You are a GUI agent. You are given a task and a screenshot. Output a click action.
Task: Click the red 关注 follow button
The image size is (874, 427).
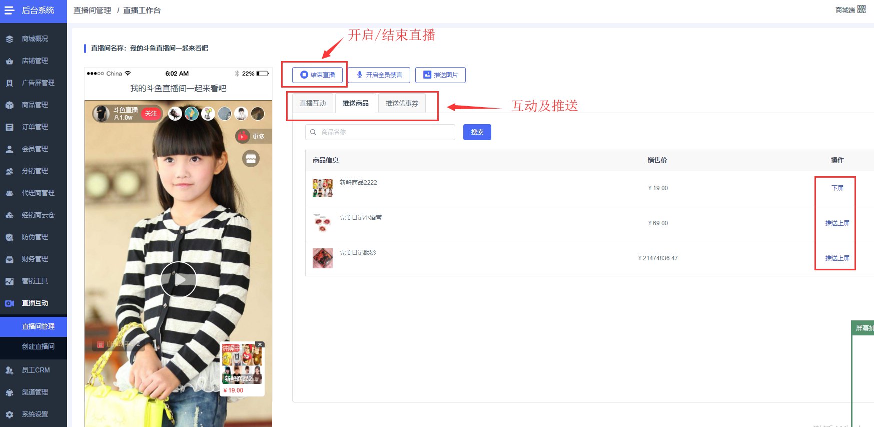tap(151, 114)
